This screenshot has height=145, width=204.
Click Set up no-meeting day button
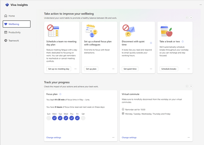(x=59, y=69)
